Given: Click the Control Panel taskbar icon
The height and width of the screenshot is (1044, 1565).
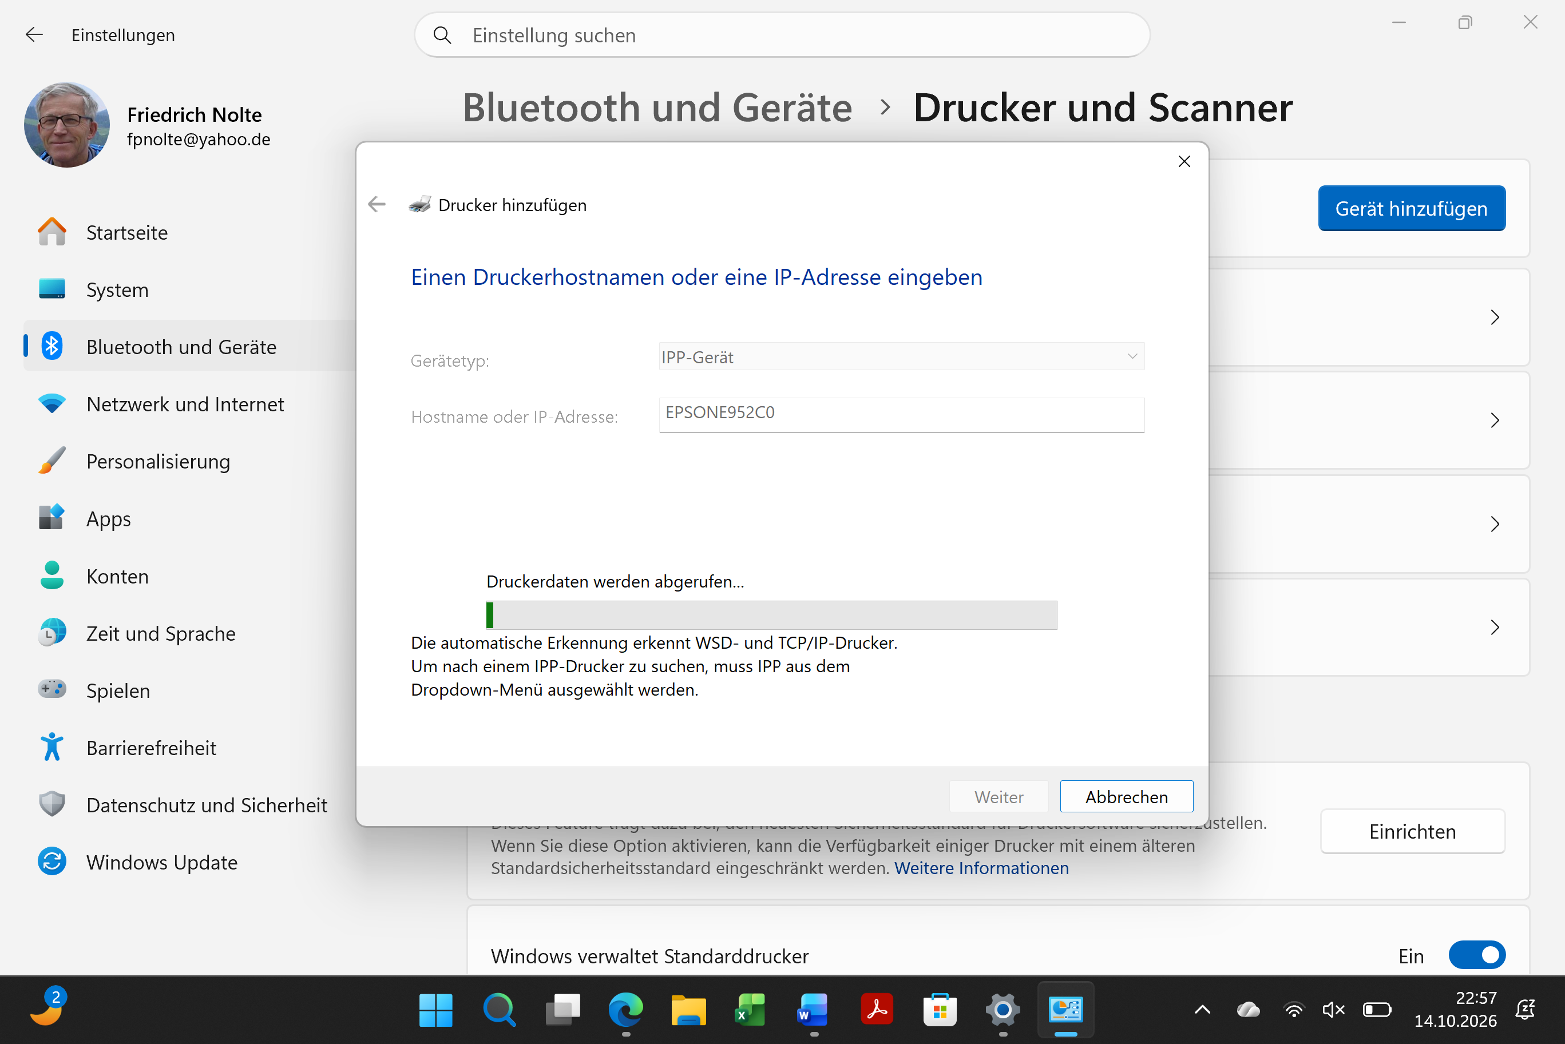Looking at the screenshot, I should [x=1065, y=1010].
